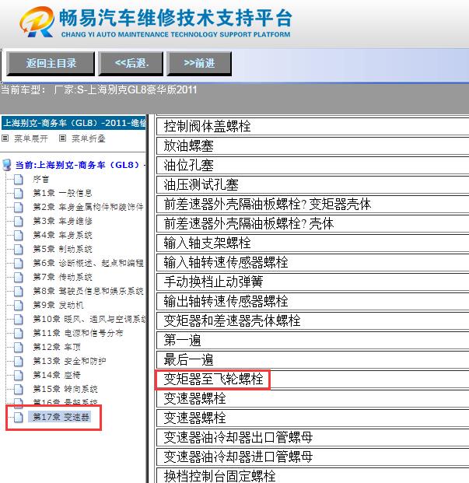Open the page icon for 第1章 一般信息

point(19,193)
